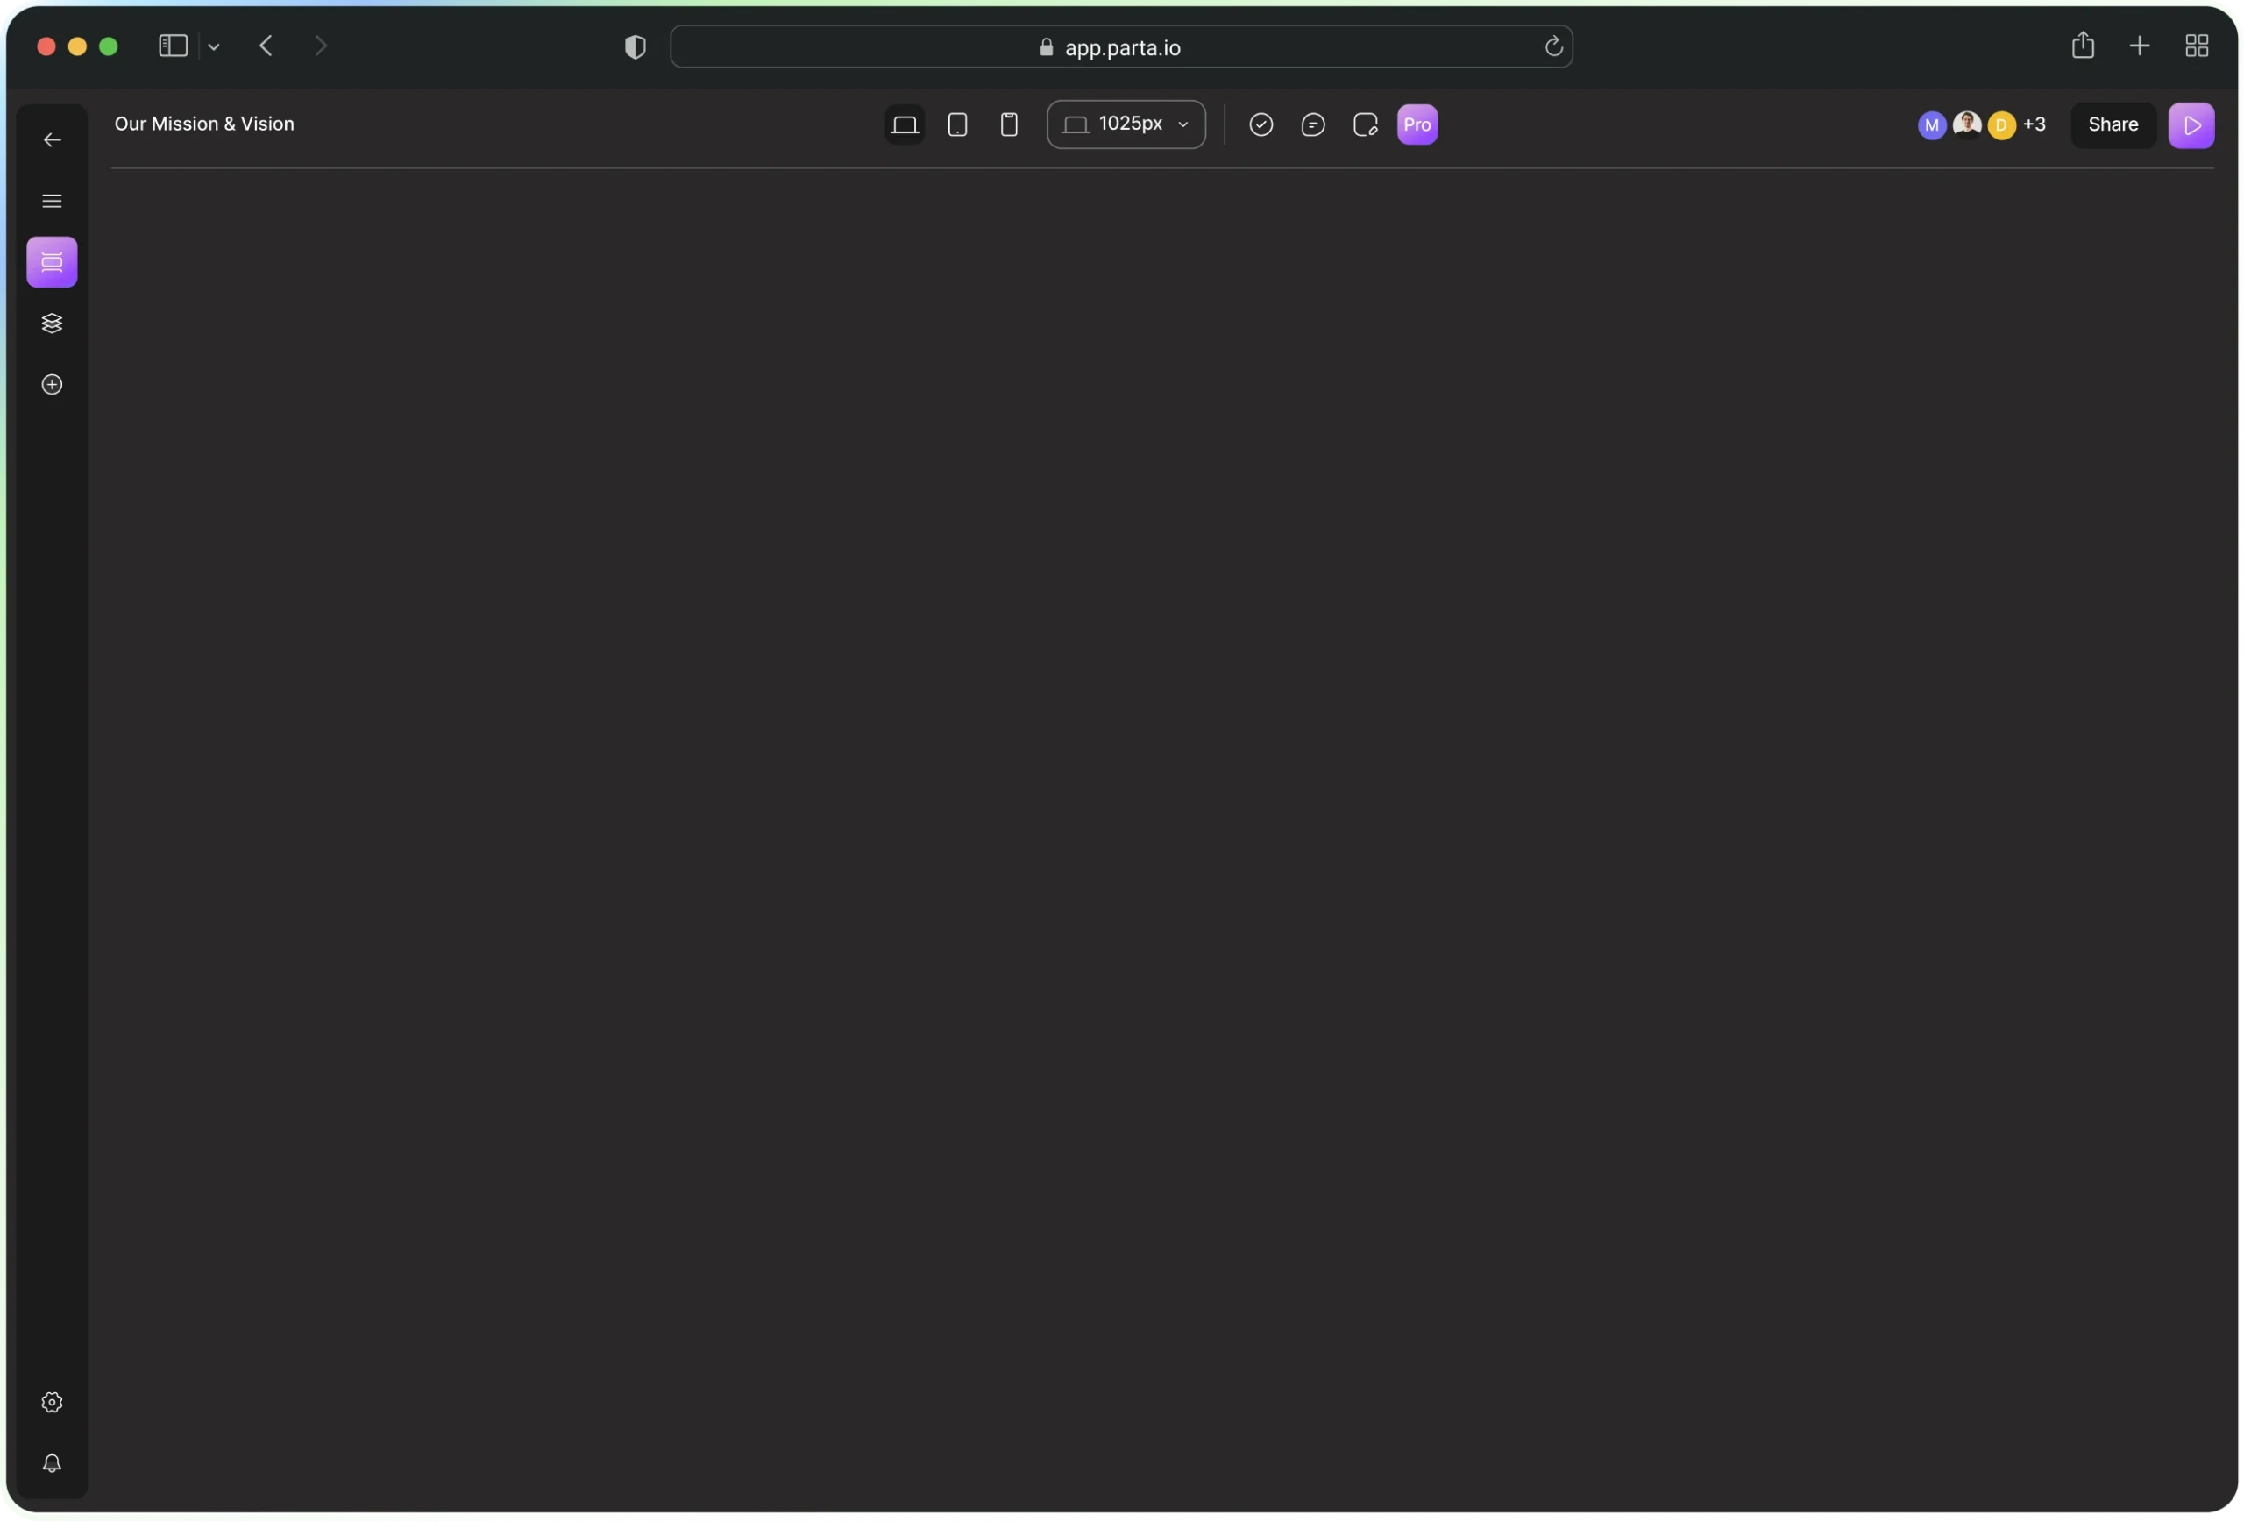Click the add element plus icon
This screenshot has height=1522, width=2244.
click(52, 384)
